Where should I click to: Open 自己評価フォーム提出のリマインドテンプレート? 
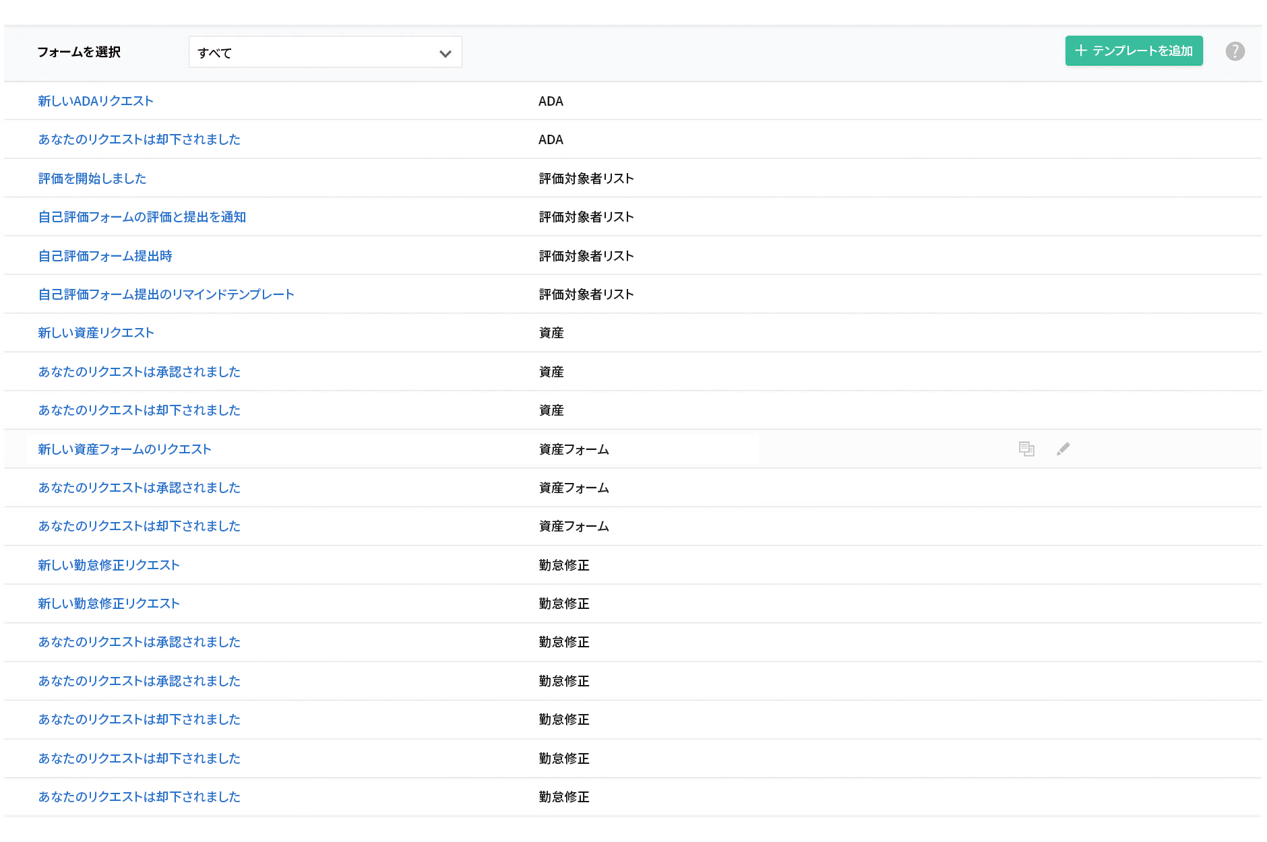click(x=166, y=294)
